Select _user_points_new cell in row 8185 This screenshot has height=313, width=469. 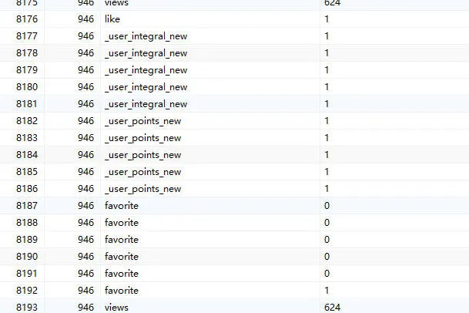[x=143, y=172]
